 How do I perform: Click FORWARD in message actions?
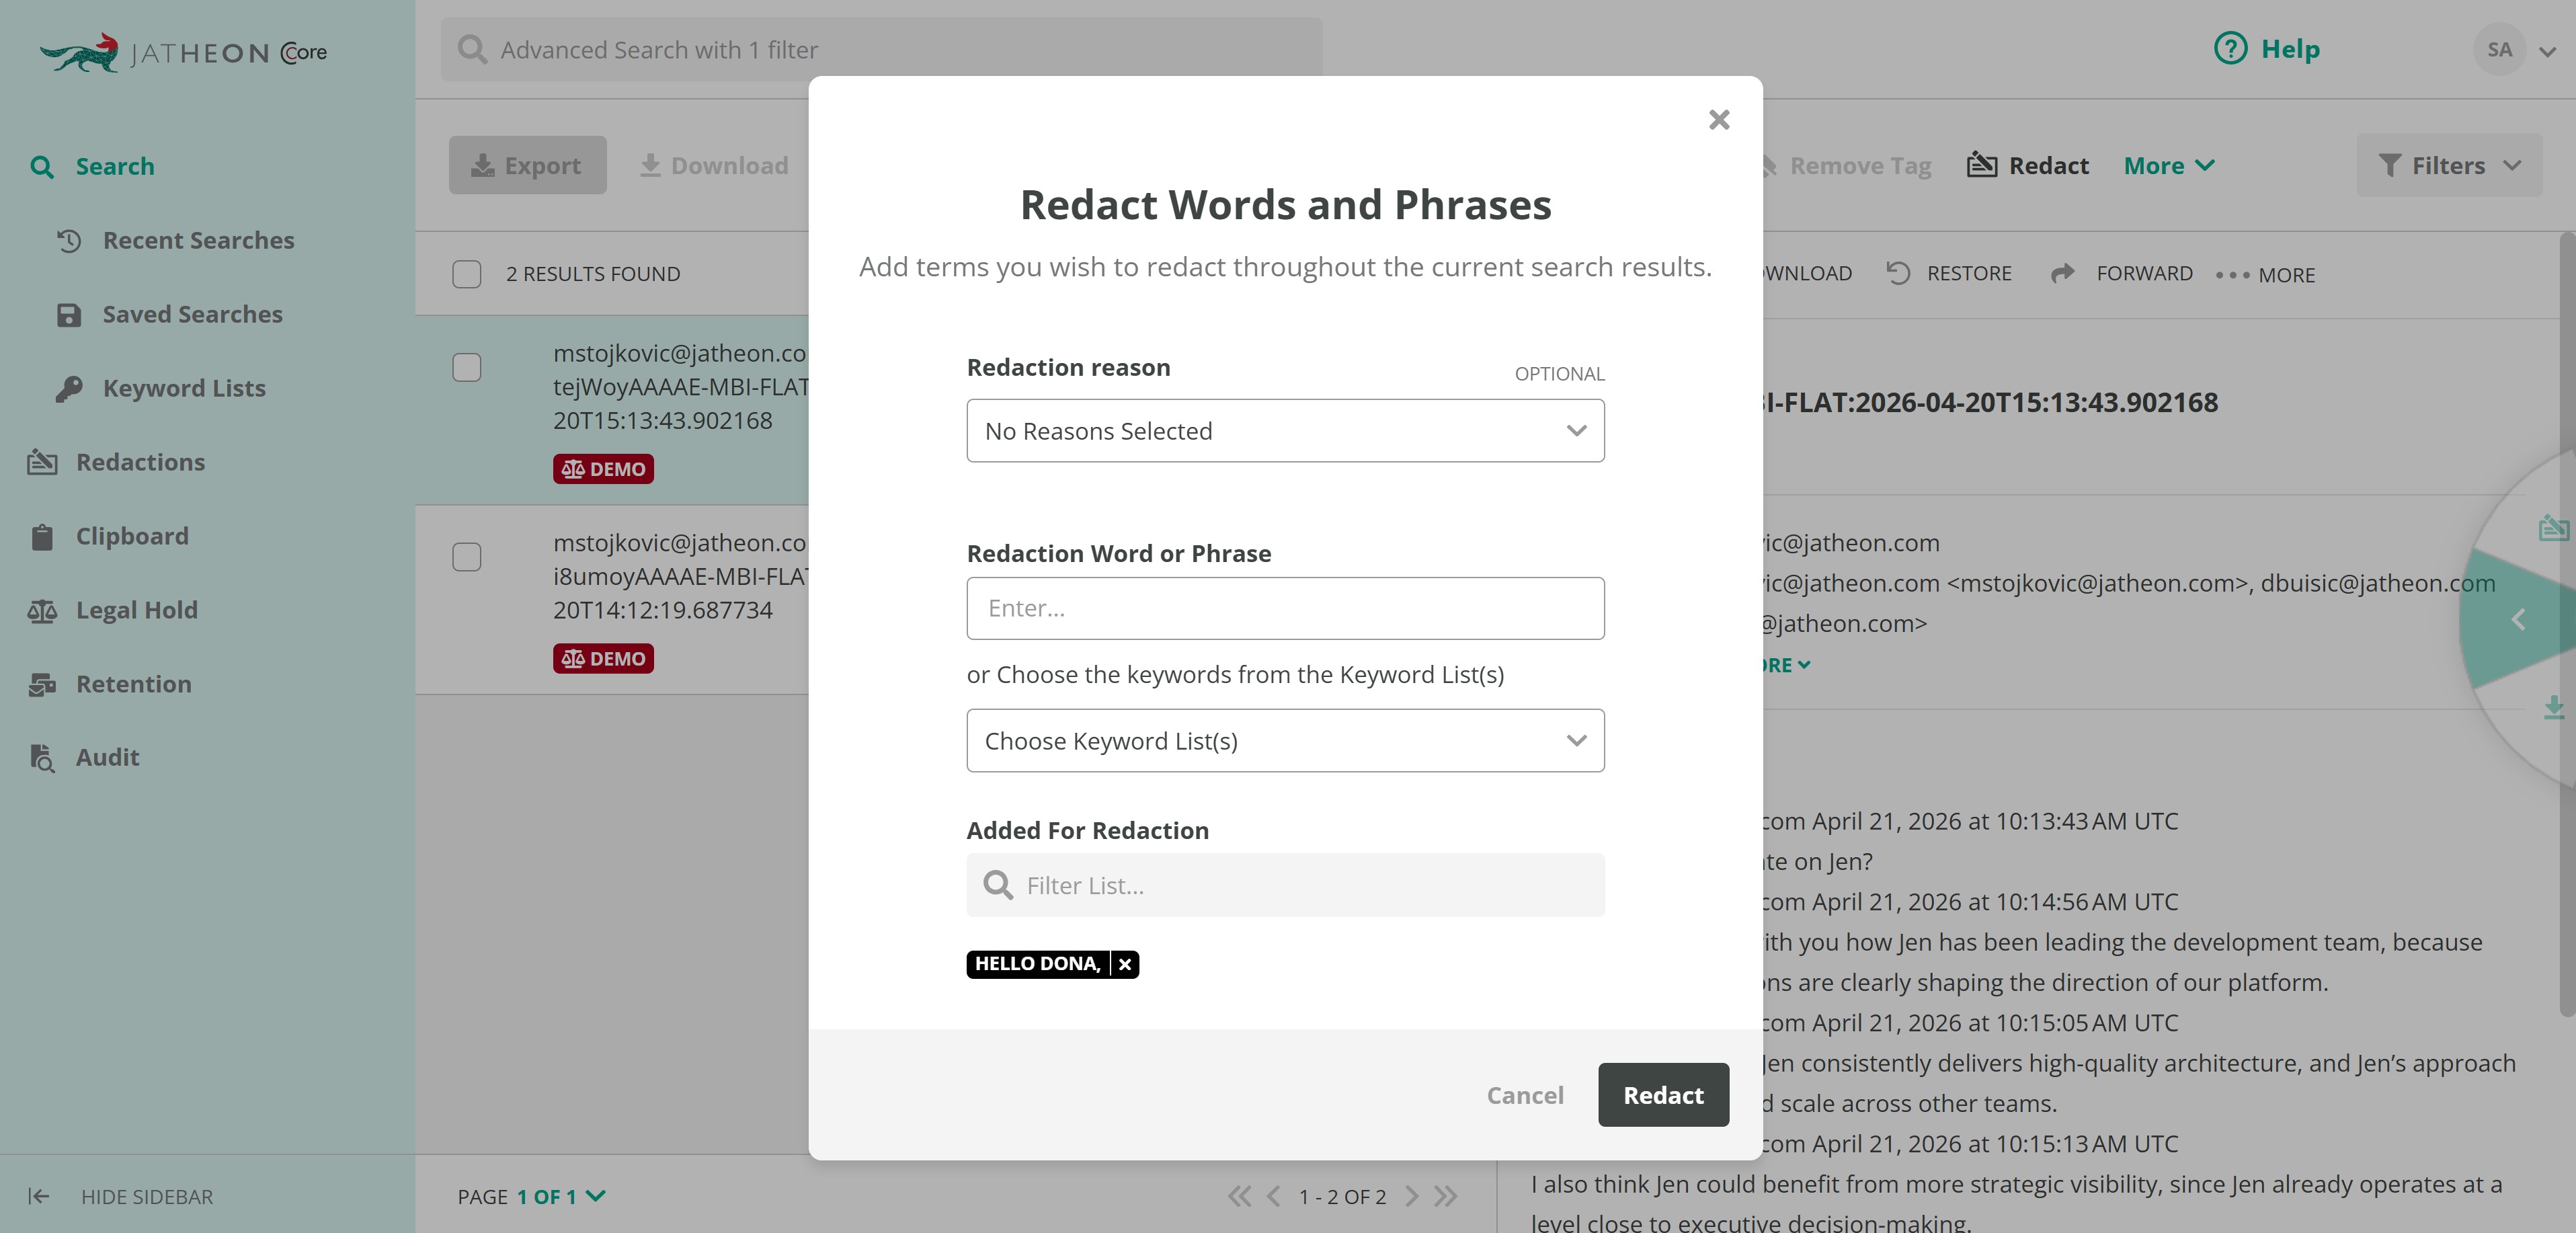point(2121,273)
